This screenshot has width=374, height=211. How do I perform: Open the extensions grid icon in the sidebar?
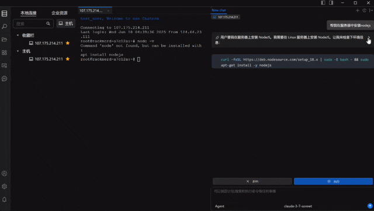click(4, 52)
